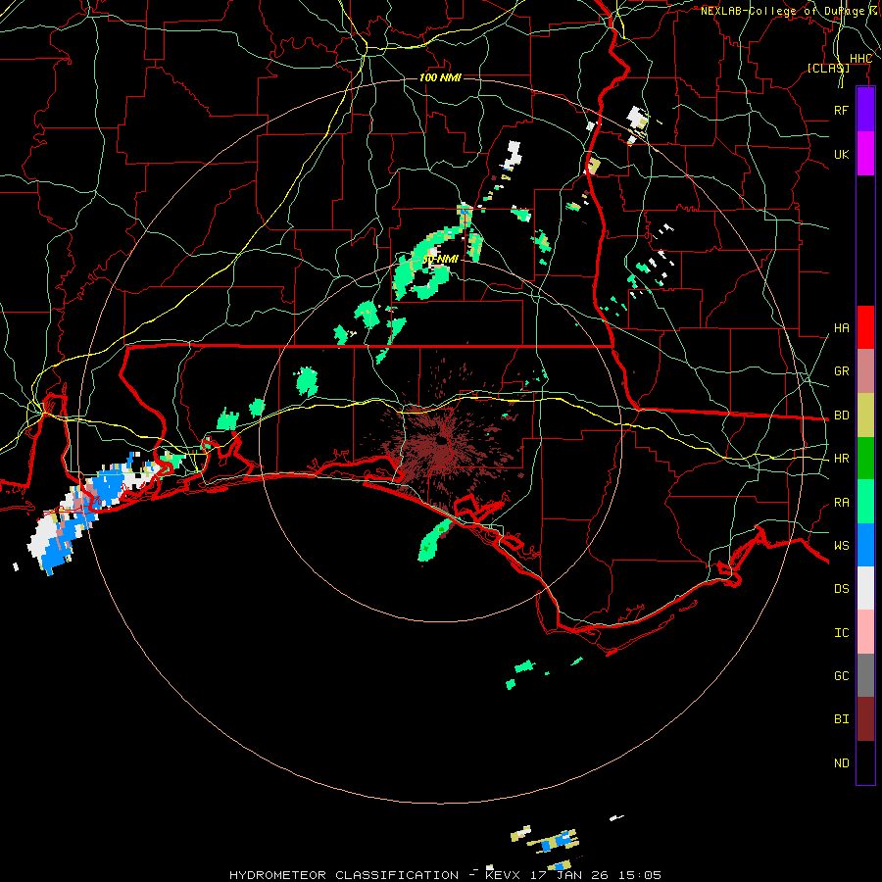Click the RA legend label
This screenshot has width=882, height=882.
841,503
